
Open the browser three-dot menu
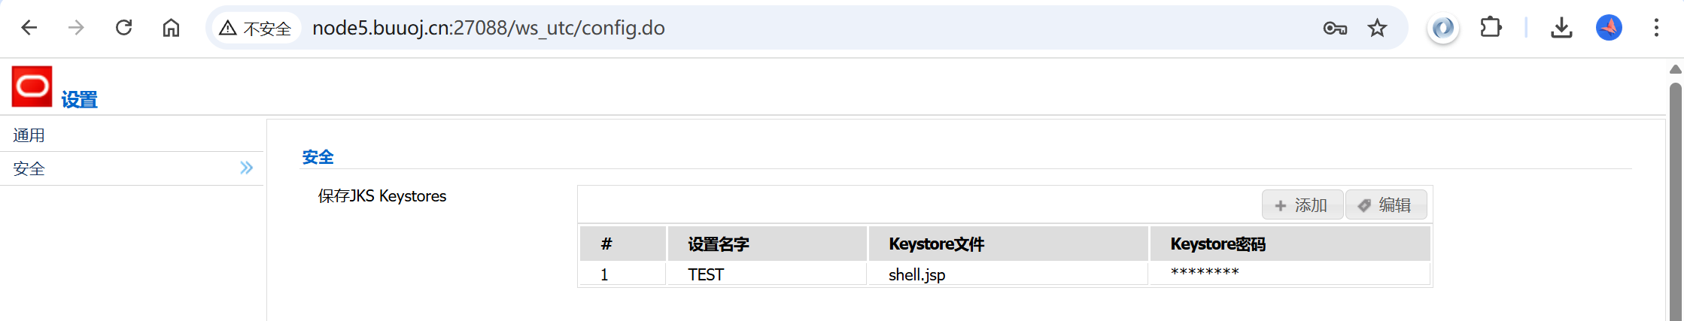1656,28
